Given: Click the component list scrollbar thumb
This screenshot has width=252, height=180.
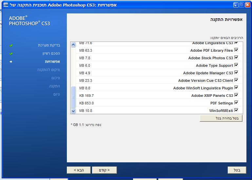Looking at the screenshot, I should (x=73, y=97).
